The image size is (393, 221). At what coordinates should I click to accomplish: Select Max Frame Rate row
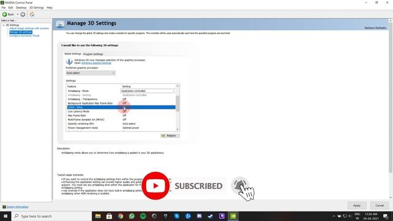point(122,115)
